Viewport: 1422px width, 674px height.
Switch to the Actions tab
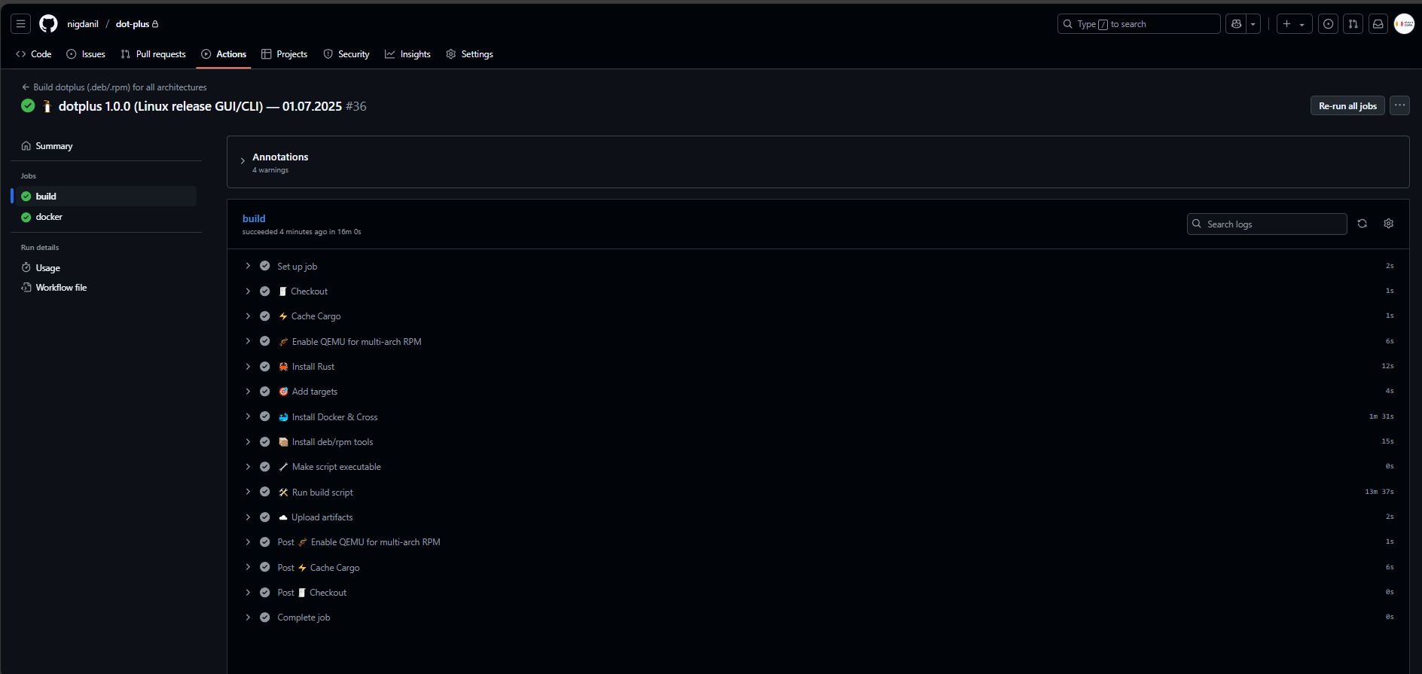click(x=224, y=54)
